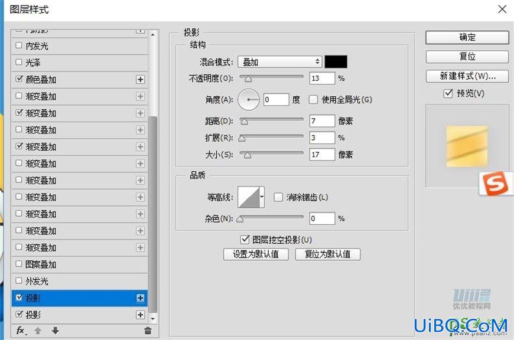The width and height of the screenshot is (514, 340).
Task: Enable the 光泽 checkbox
Action: (x=19, y=62)
